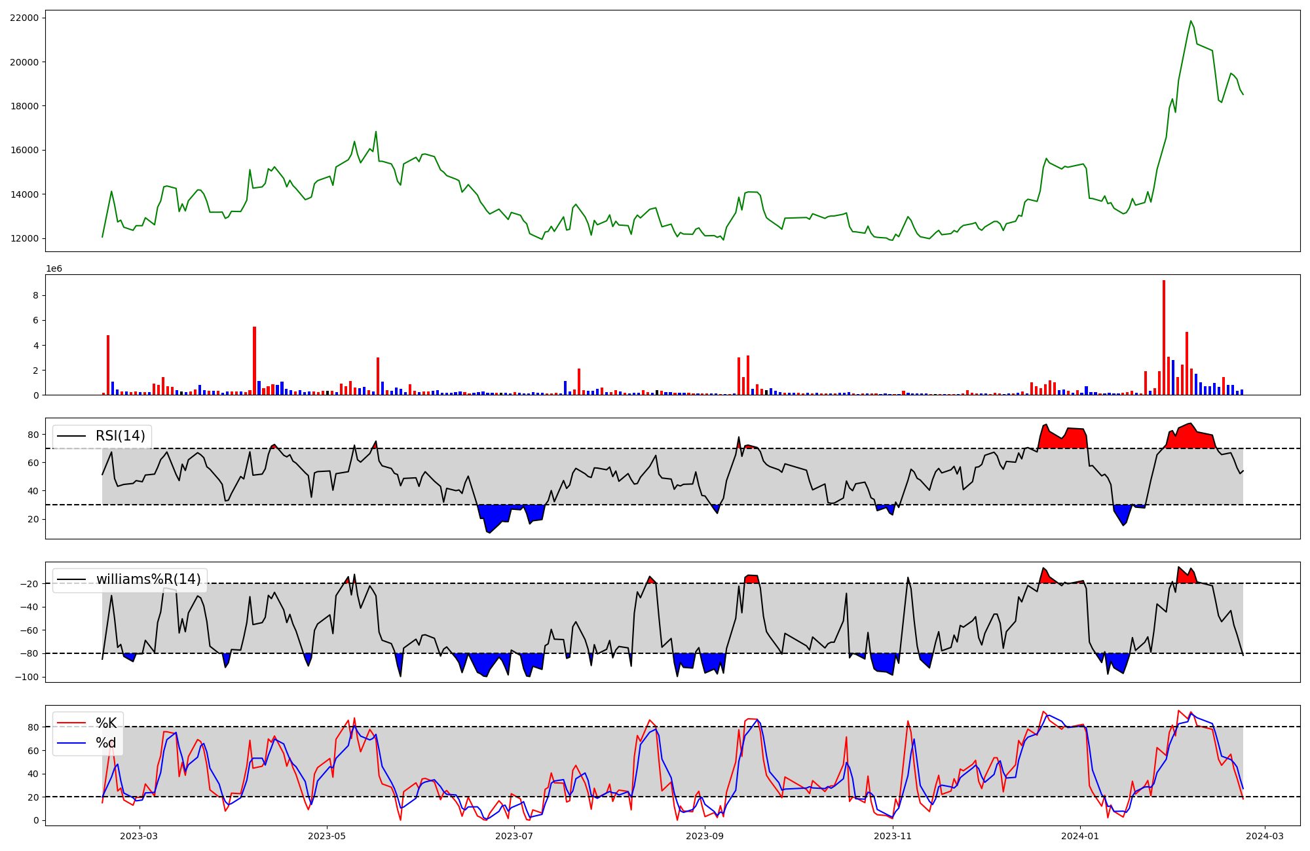Click the RSI(14) legend label

(121, 436)
